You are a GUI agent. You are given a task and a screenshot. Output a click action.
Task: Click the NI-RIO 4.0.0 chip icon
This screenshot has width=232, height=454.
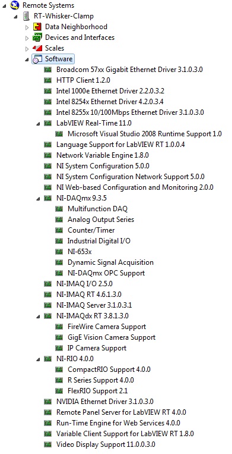[x=48, y=359]
